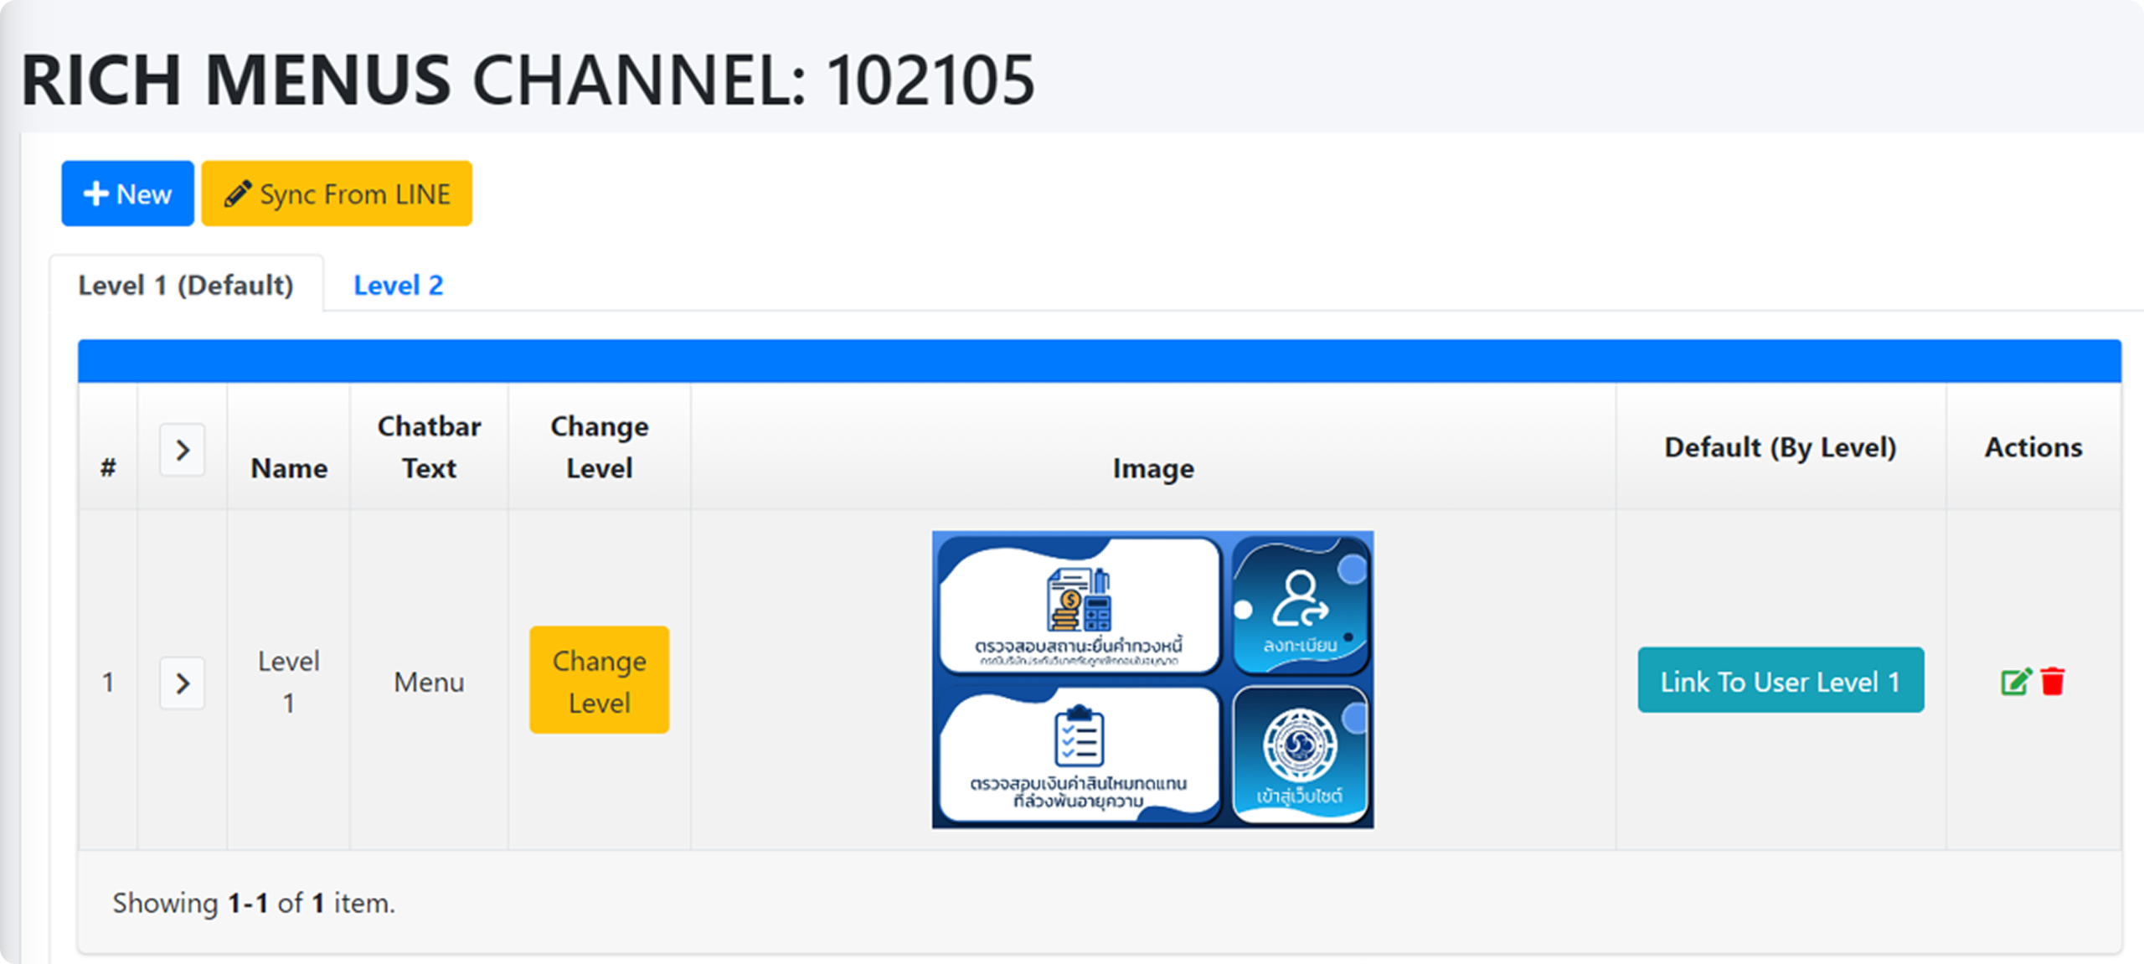The image size is (2144, 964).
Task: Click the Chatbar Text column header
Action: point(429,447)
